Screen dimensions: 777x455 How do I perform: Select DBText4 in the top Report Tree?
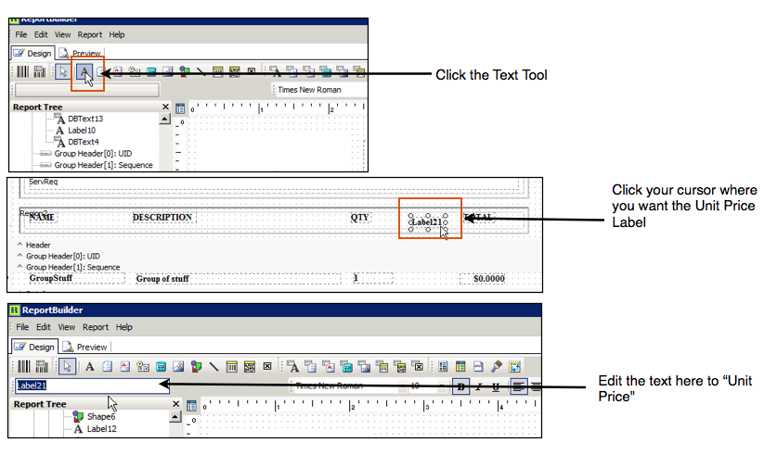[84, 142]
